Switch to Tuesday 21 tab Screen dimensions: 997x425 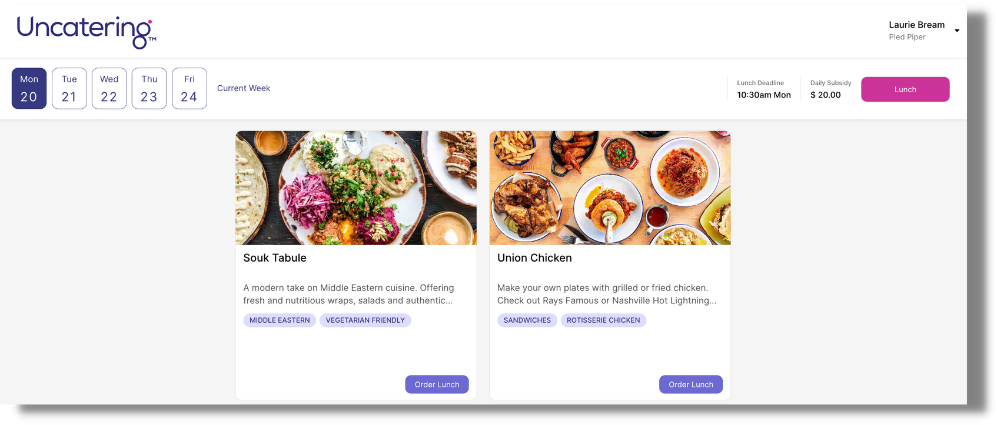pyautogui.click(x=69, y=88)
